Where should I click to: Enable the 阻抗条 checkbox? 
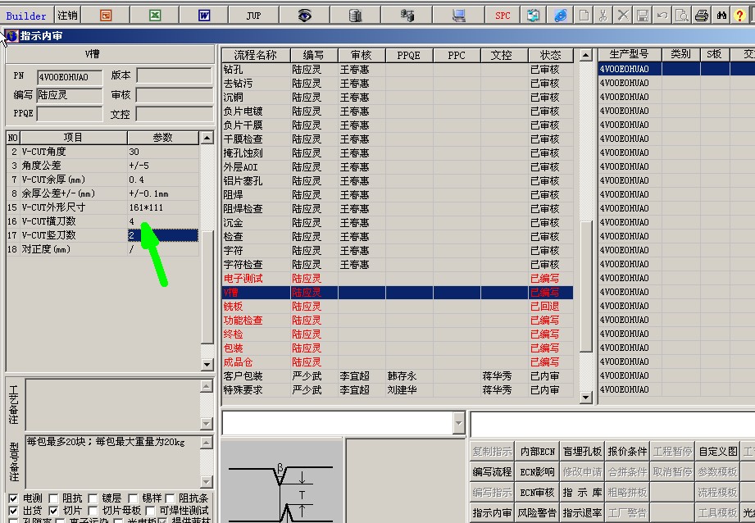[x=170, y=498]
